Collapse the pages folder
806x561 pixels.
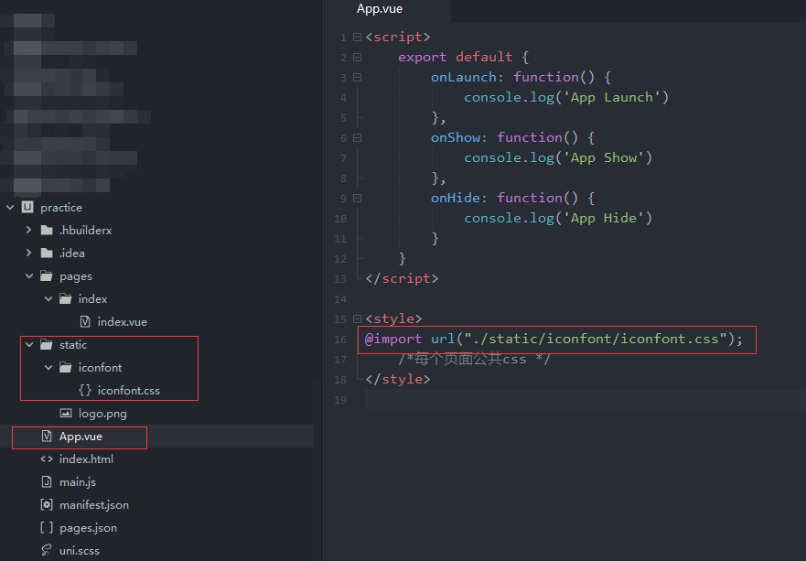click(x=29, y=276)
